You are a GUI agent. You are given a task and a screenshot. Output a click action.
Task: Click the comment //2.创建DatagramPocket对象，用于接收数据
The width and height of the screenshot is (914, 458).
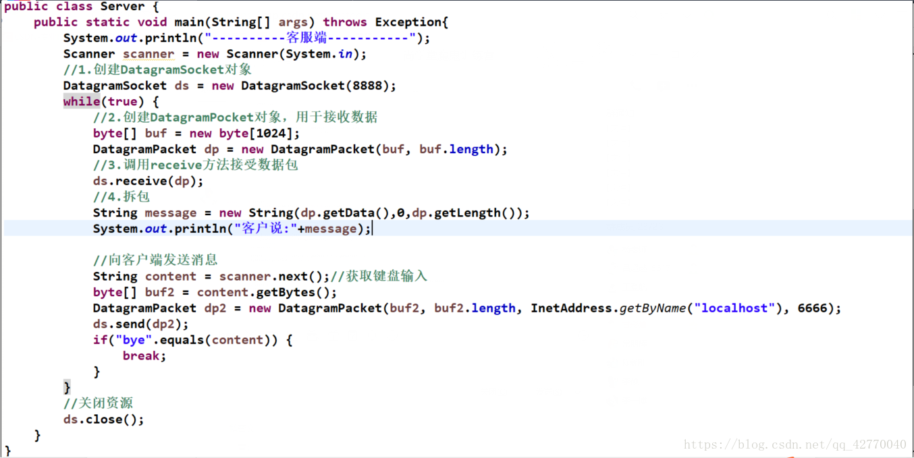coord(235,117)
